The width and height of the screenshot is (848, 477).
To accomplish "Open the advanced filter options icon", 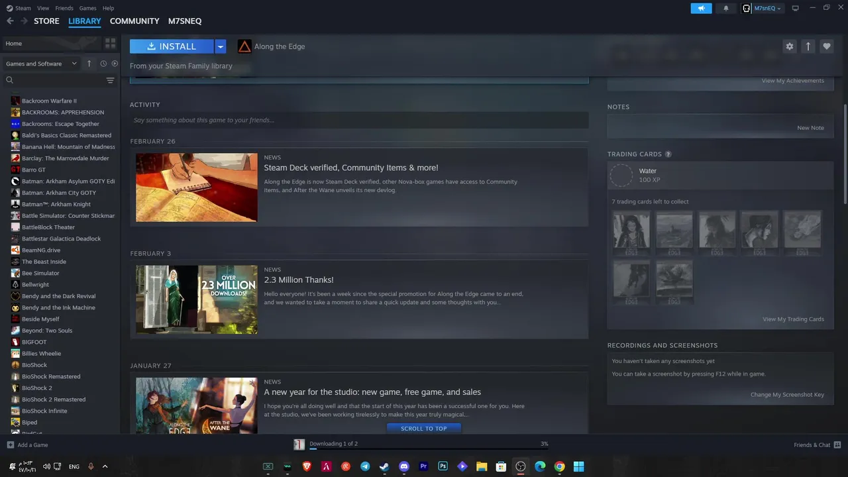I will (110, 80).
